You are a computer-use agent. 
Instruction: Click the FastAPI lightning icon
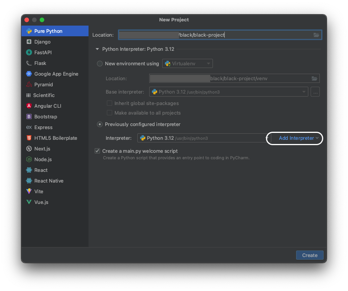pyautogui.click(x=29, y=52)
